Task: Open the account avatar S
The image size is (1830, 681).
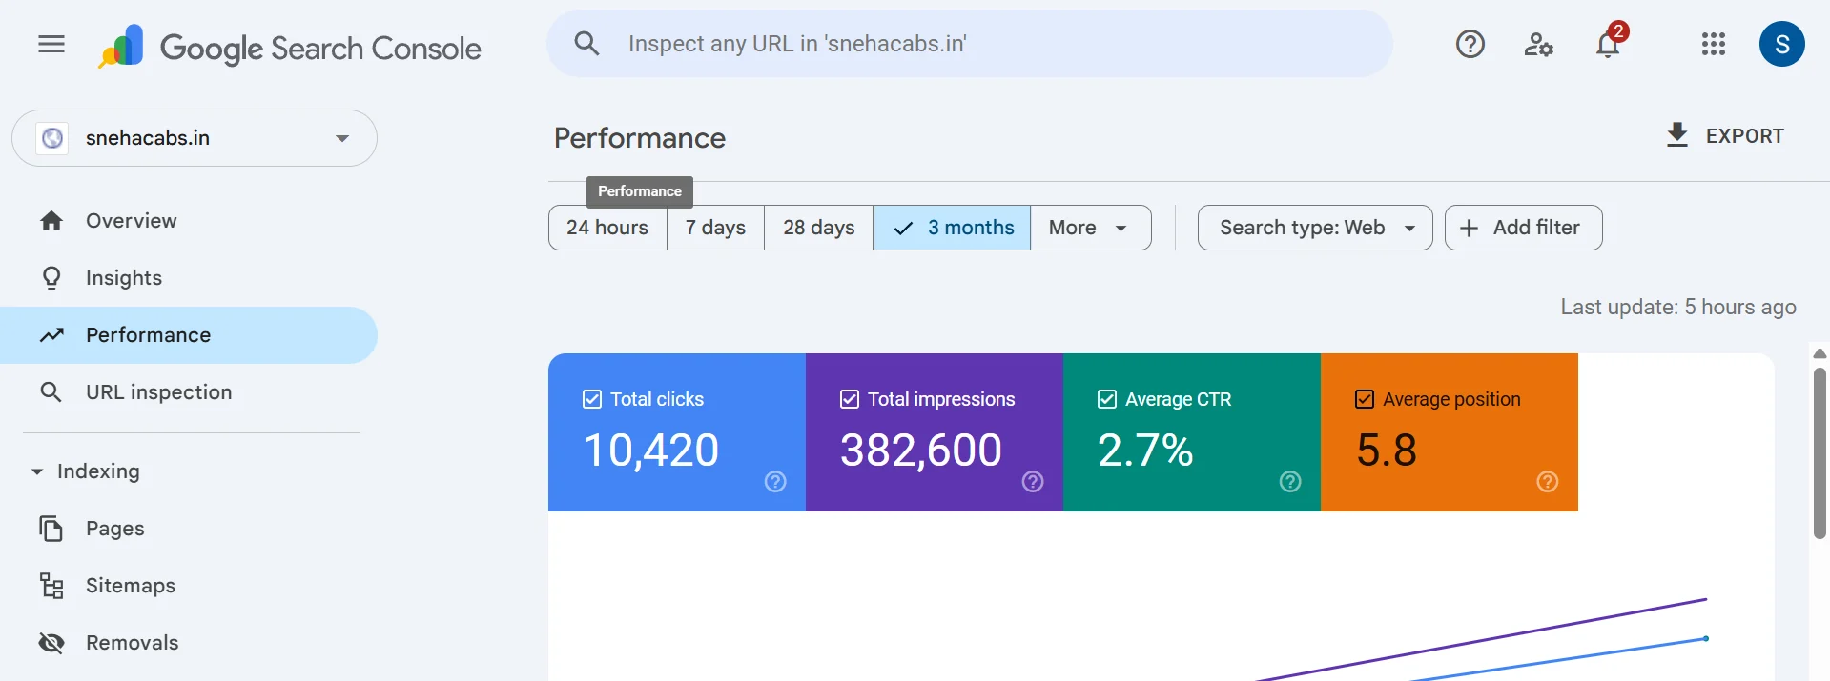Action: (x=1781, y=44)
